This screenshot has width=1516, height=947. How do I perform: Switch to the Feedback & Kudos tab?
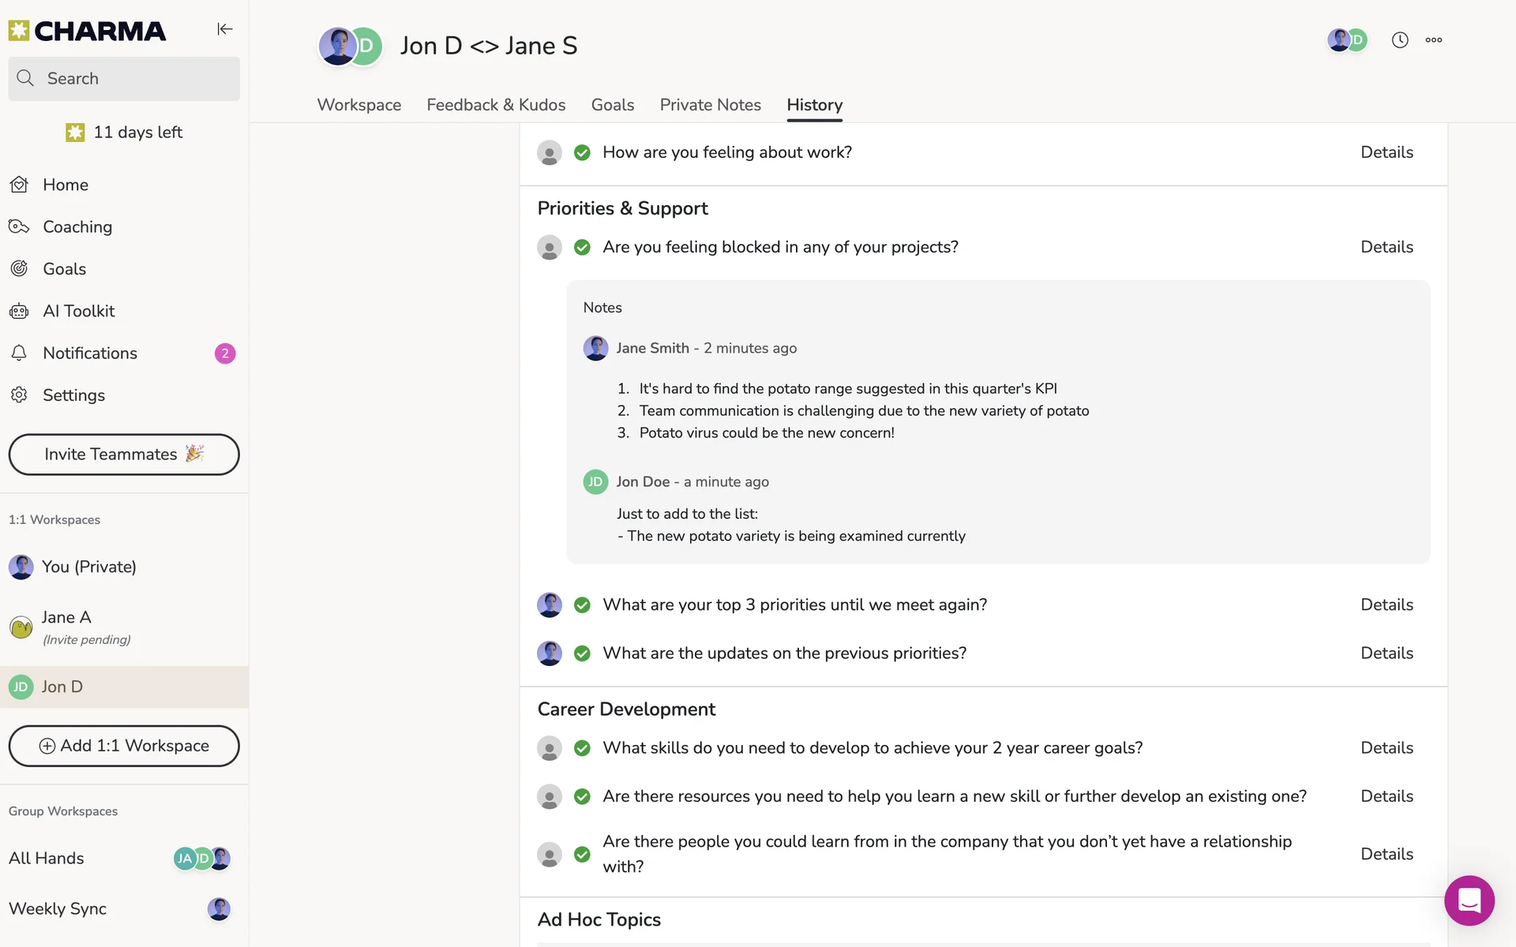point(496,105)
